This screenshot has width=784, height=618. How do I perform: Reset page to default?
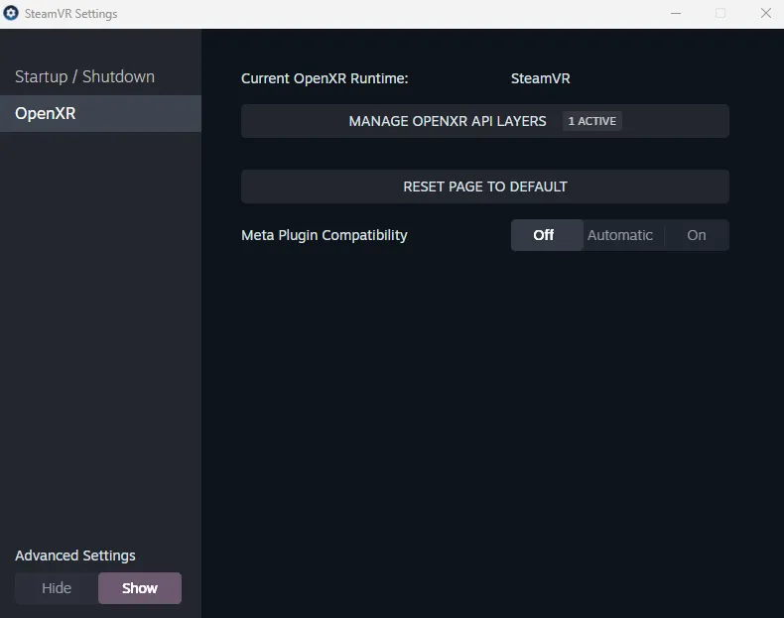484,186
